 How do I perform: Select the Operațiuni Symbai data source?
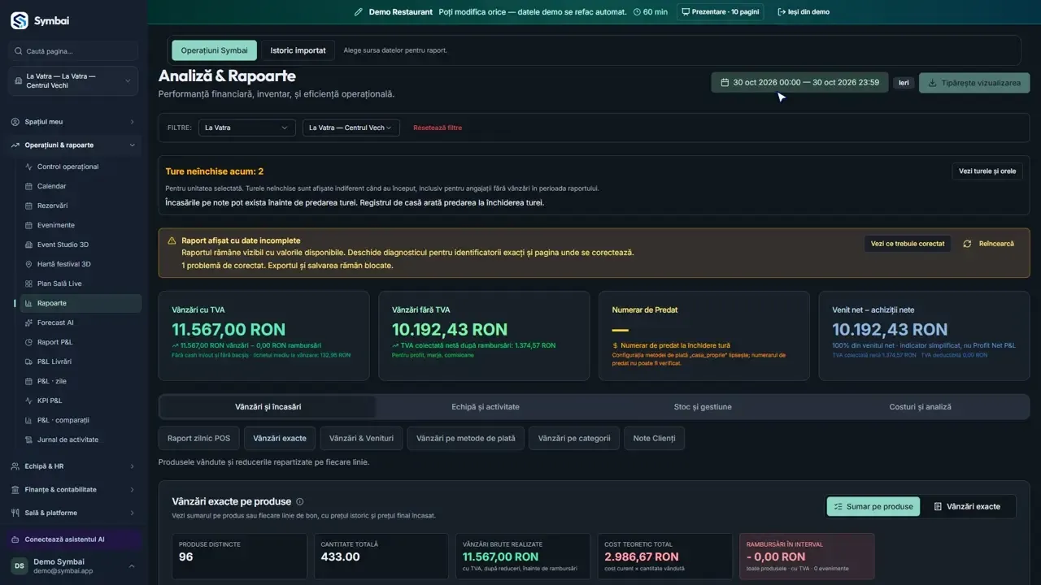[214, 50]
